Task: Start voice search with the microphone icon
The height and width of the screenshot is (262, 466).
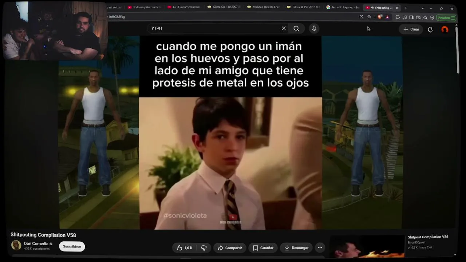Action: [314, 28]
